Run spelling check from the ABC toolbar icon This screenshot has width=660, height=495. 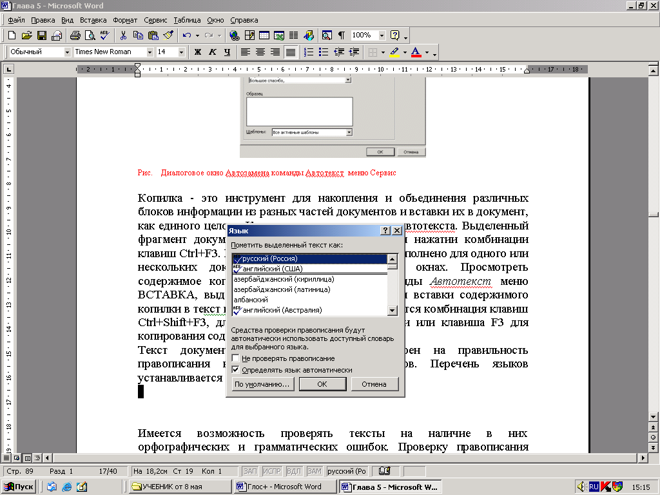[105, 35]
